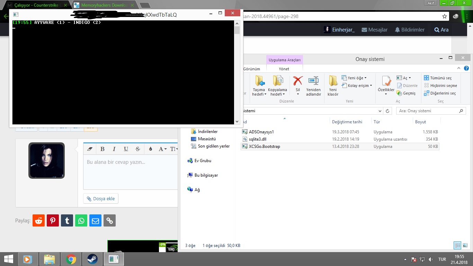Click Geçmiş history button
The height and width of the screenshot is (266, 473).
(406, 93)
